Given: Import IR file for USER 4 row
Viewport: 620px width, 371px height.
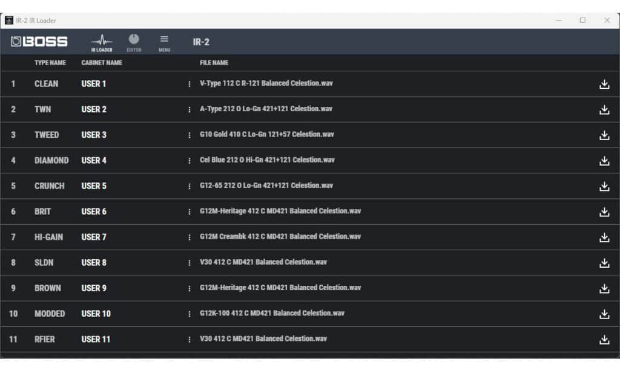Looking at the screenshot, I should pyautogui.click(x=604, y=161).
